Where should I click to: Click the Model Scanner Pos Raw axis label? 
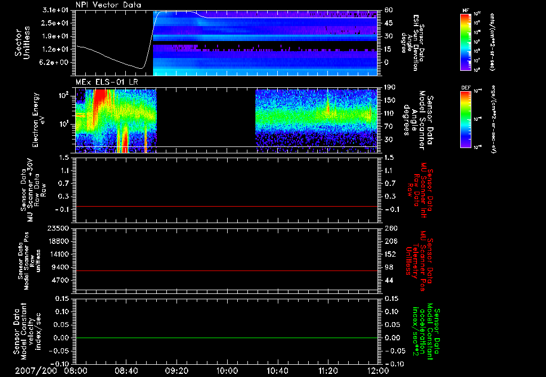(29, 261)
